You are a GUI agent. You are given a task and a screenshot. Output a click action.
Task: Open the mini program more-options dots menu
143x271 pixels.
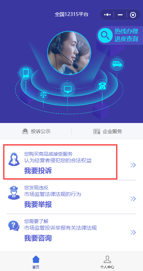point(107,15)
